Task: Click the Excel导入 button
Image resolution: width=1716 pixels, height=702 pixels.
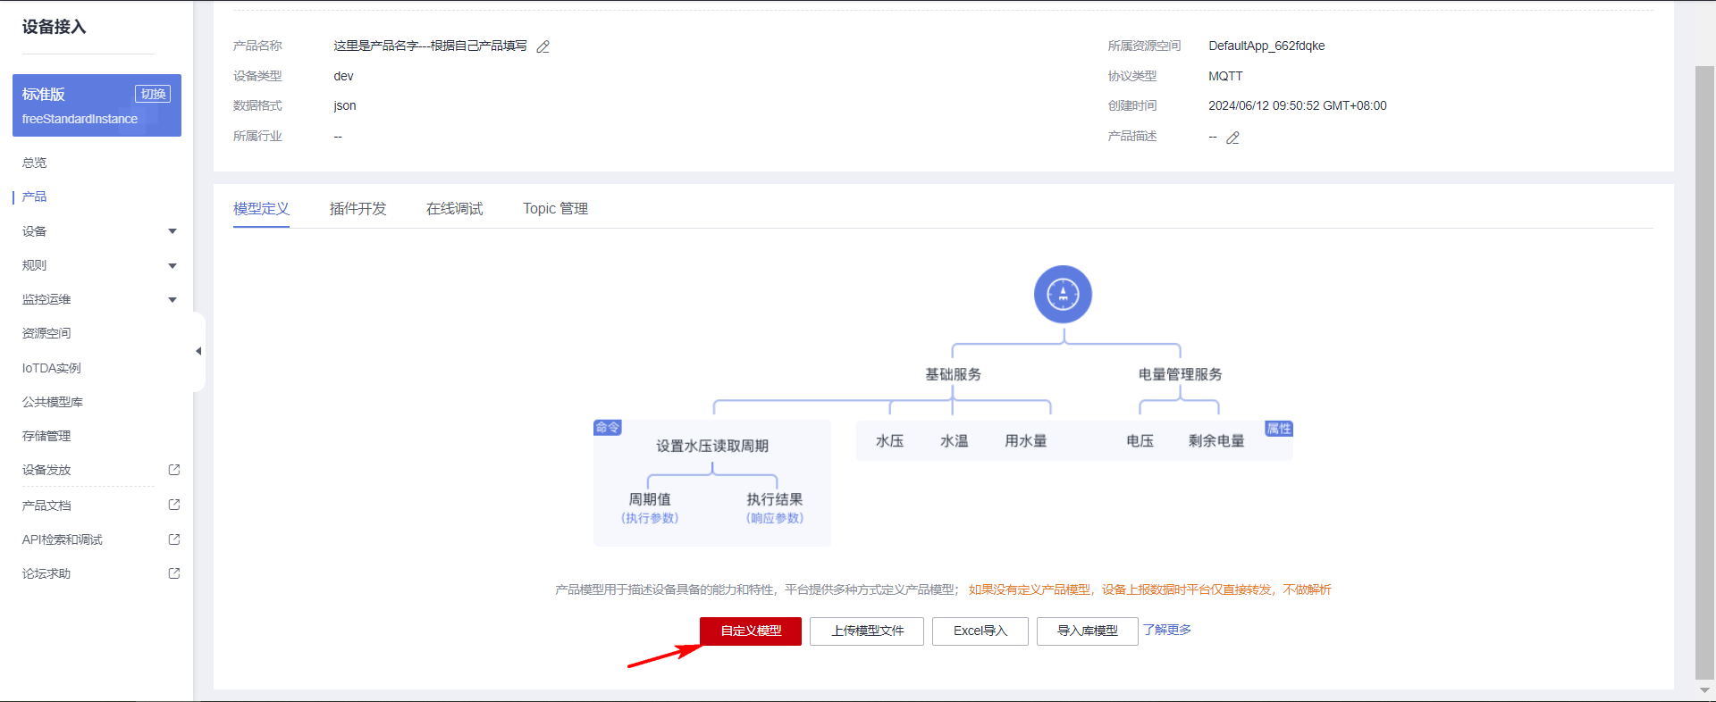Action: 980,631
